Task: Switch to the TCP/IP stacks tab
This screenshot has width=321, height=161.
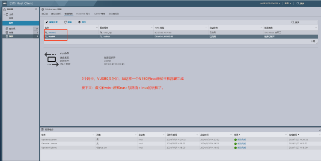Action: [99, 14]
